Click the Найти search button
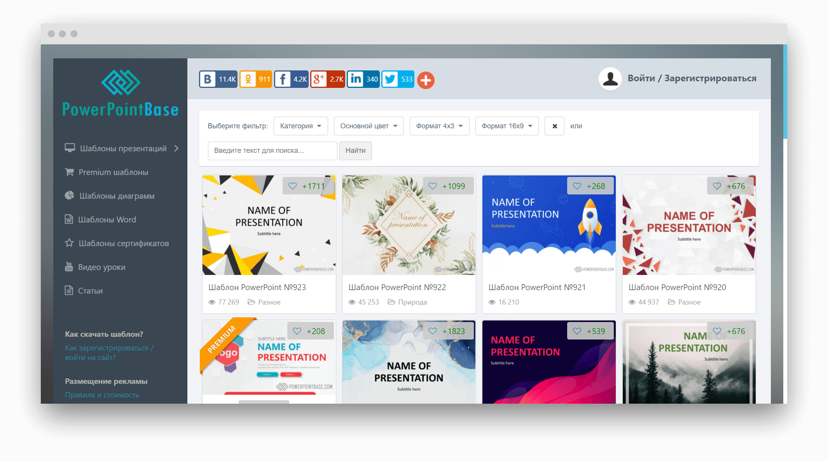This screenshot has width=828, height=462. [x=355, y=150]
